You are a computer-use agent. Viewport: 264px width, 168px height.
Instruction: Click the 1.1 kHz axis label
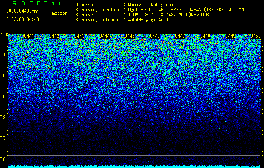(x=4, y=55)
